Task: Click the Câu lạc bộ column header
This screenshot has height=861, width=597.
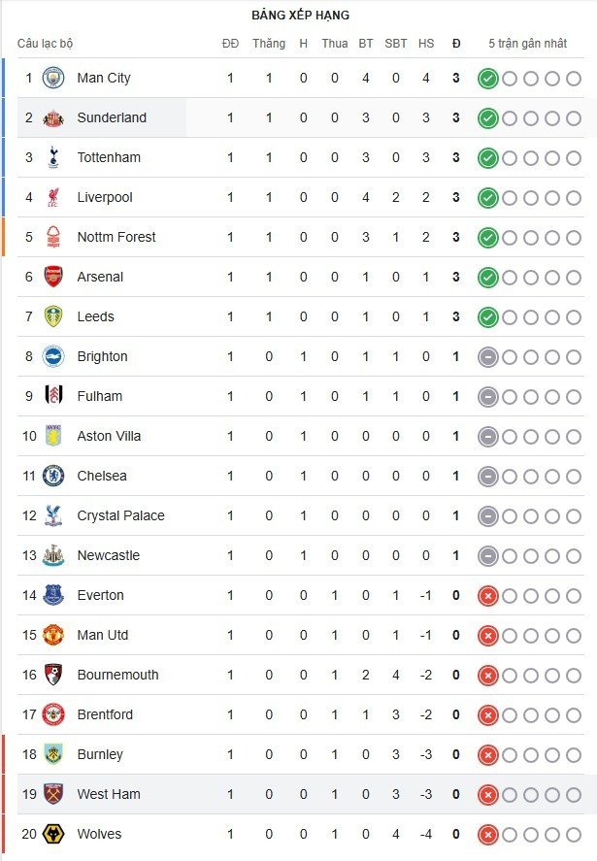Action: point(45,44)
